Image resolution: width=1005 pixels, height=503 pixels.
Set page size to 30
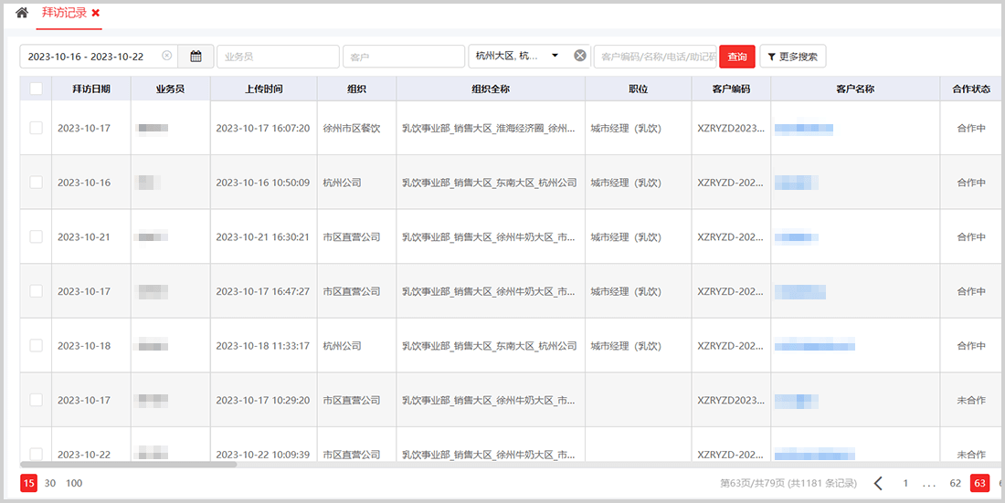50,484
